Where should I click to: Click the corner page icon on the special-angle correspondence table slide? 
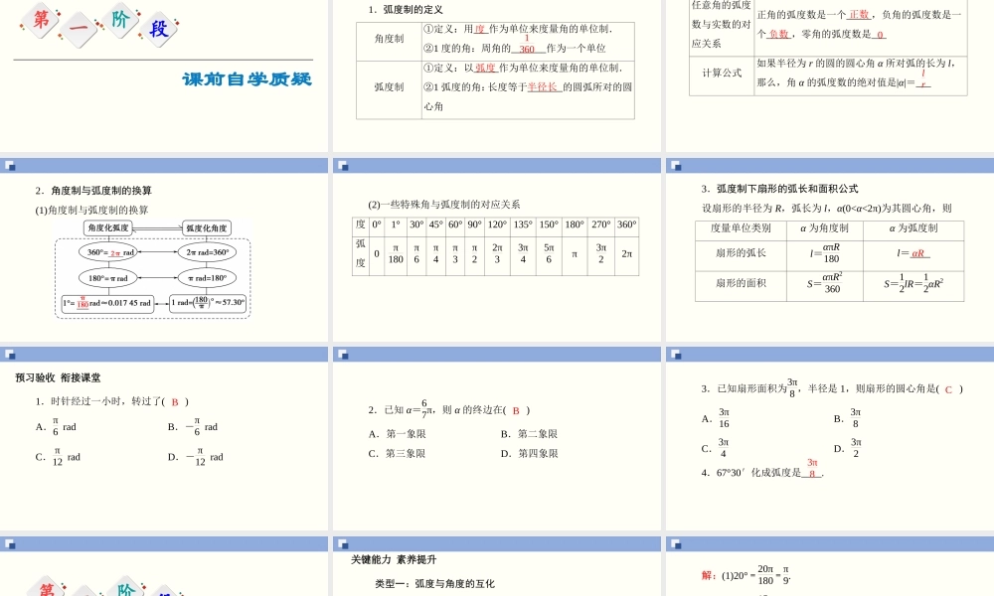[x=343, y=167]
